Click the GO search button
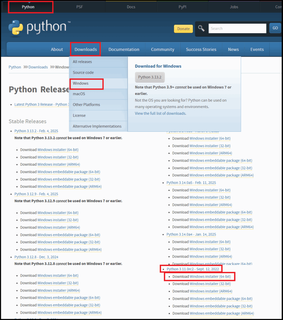283x320 pixels. (275, 28)
